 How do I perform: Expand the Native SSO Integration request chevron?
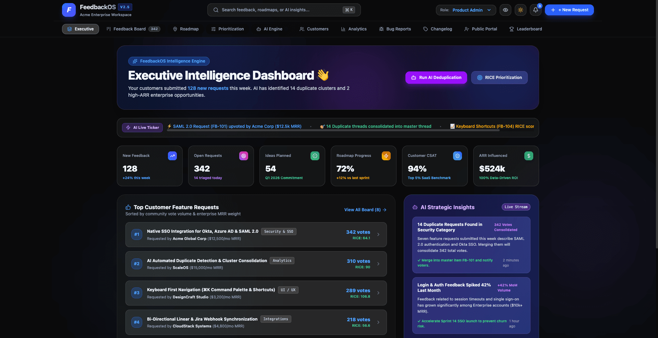[x=378, y=234]
